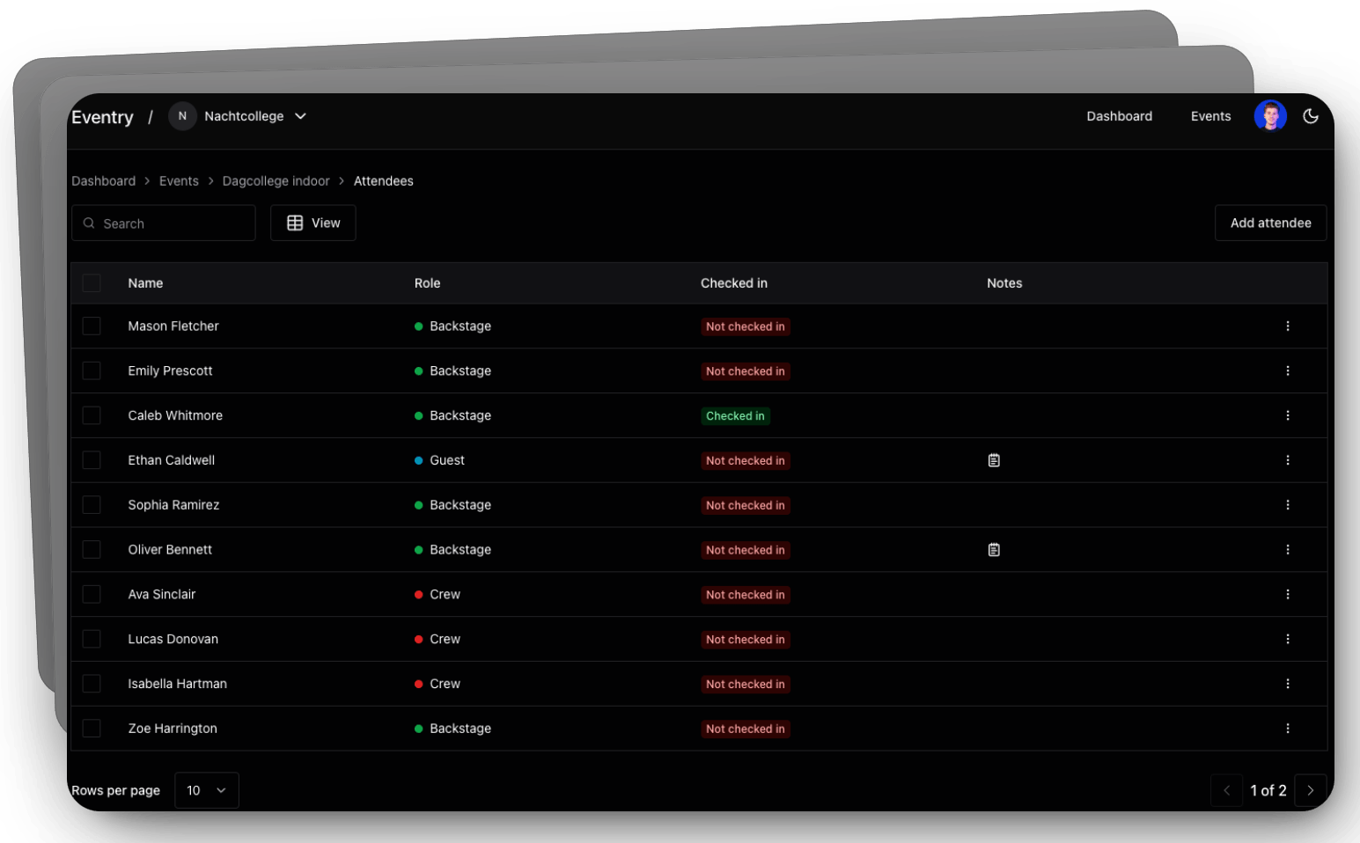The image size is (1360, 843).
Task: Select the checkbox for Caleb Whitmore
Action: click(92, 414)
